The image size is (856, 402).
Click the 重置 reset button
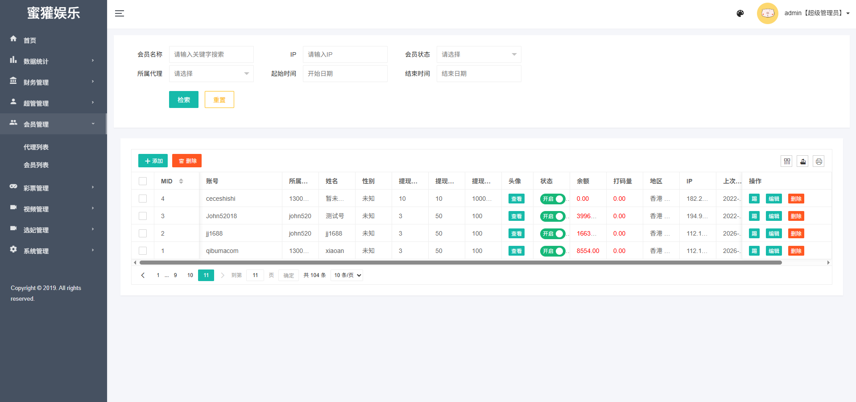click(x=219, y=99)
